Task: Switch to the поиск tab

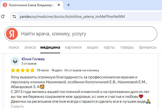Action: (x=14, y=47)
